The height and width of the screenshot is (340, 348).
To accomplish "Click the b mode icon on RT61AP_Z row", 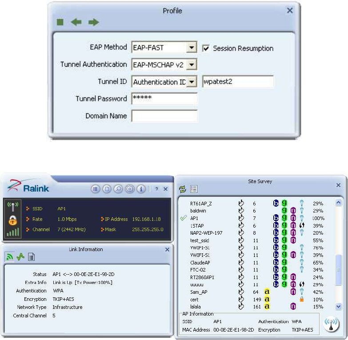I will 276,203.
